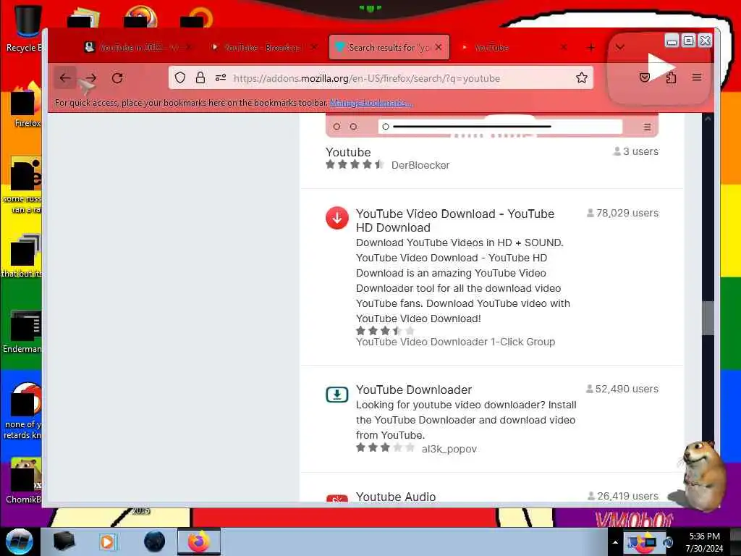This screenshot has height=556, width=741.
Task: Open the Windows Start orb
Action: (x=19, y=542)
